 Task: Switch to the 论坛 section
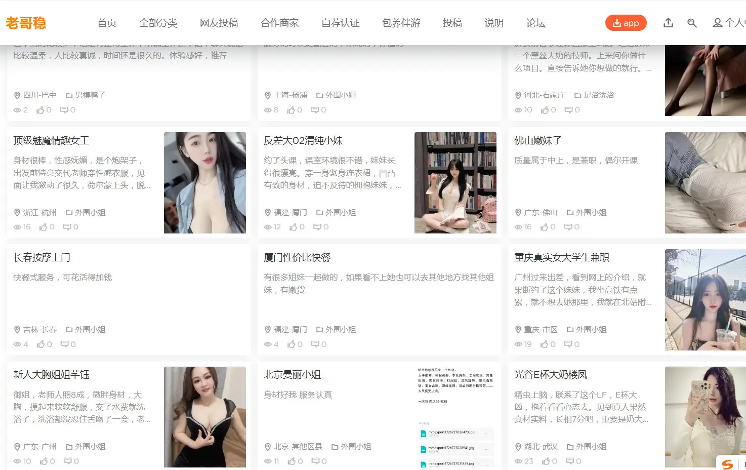[x=535, y=23]
